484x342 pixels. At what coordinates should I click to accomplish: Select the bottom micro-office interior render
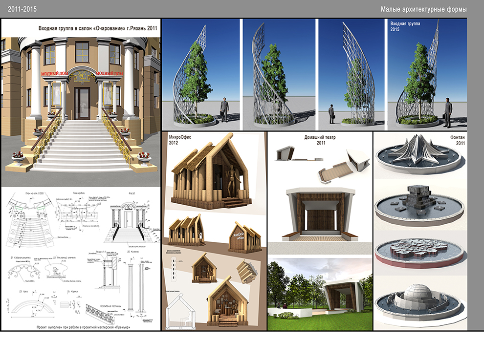(x=228, y=301)
